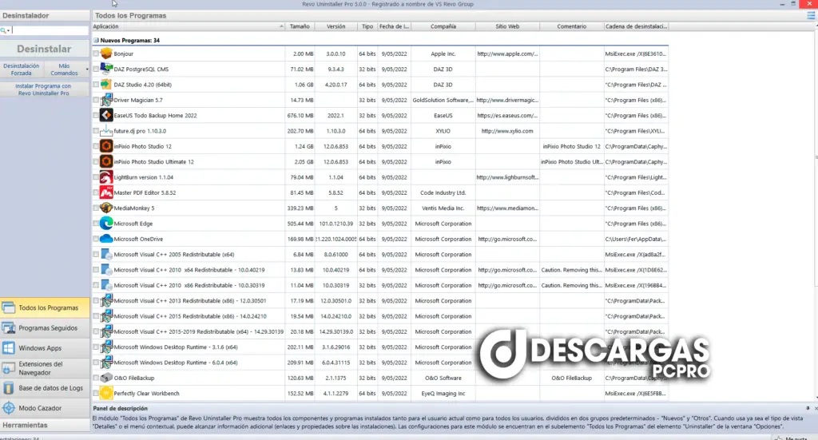Select Microsoft Windows Desktop Runtime 6.0.4 row
Viewport: 818px width, 440px height.
point(379,363)
